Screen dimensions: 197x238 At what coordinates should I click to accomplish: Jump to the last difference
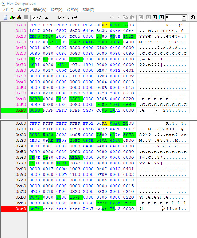tap(162, 17)
